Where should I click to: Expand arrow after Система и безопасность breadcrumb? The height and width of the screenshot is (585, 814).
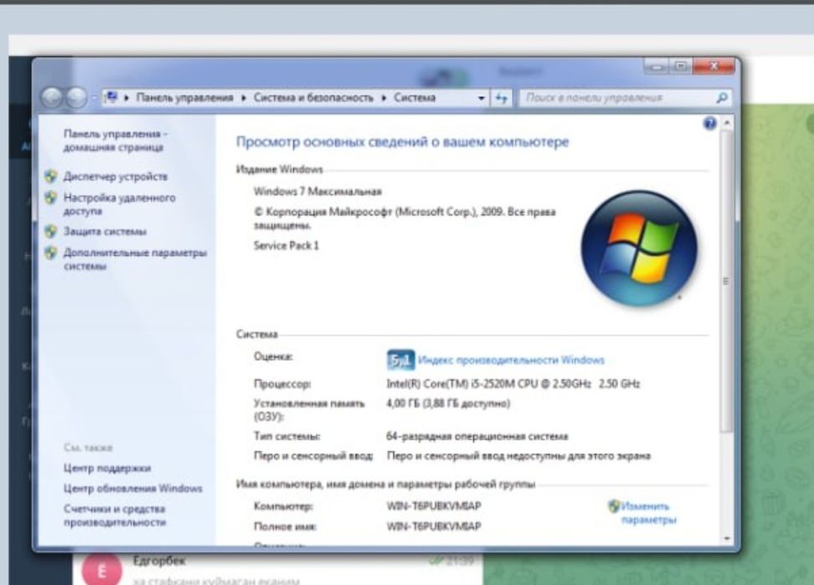pos(384,97)
